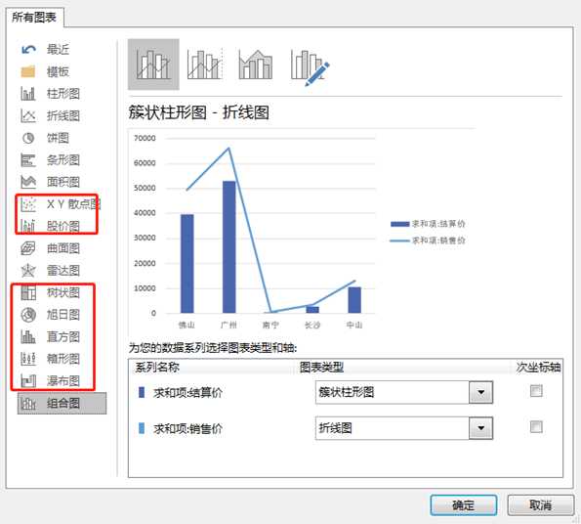Screen dimensions: 581x524
Task: Enable secondary axis for 求和项:销售价
Action: pos(536,426)
